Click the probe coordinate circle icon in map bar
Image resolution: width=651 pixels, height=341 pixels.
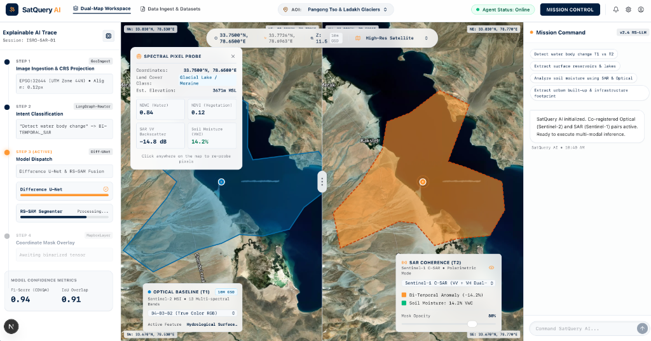[x=216, y=38]
